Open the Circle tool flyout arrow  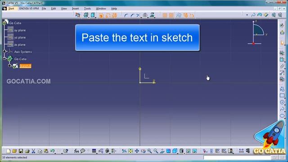285,105
